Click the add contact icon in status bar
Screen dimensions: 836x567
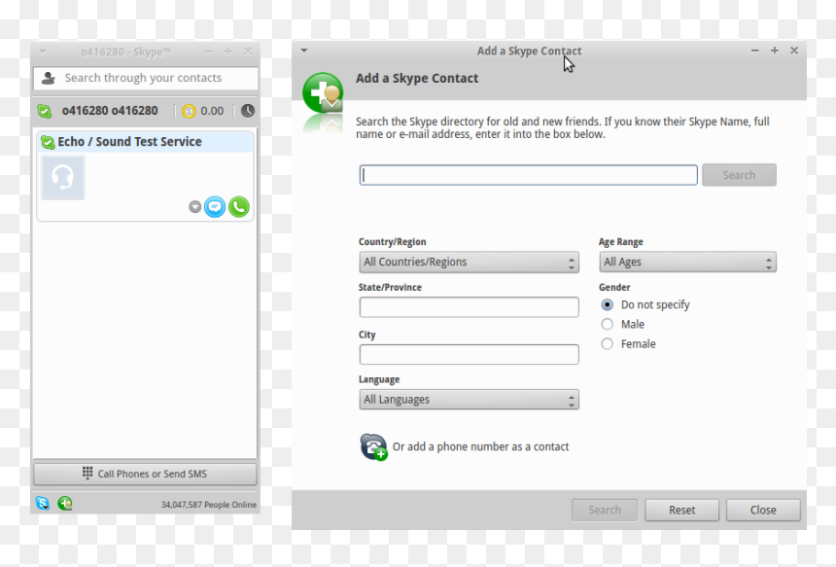[x=65, y=503]
